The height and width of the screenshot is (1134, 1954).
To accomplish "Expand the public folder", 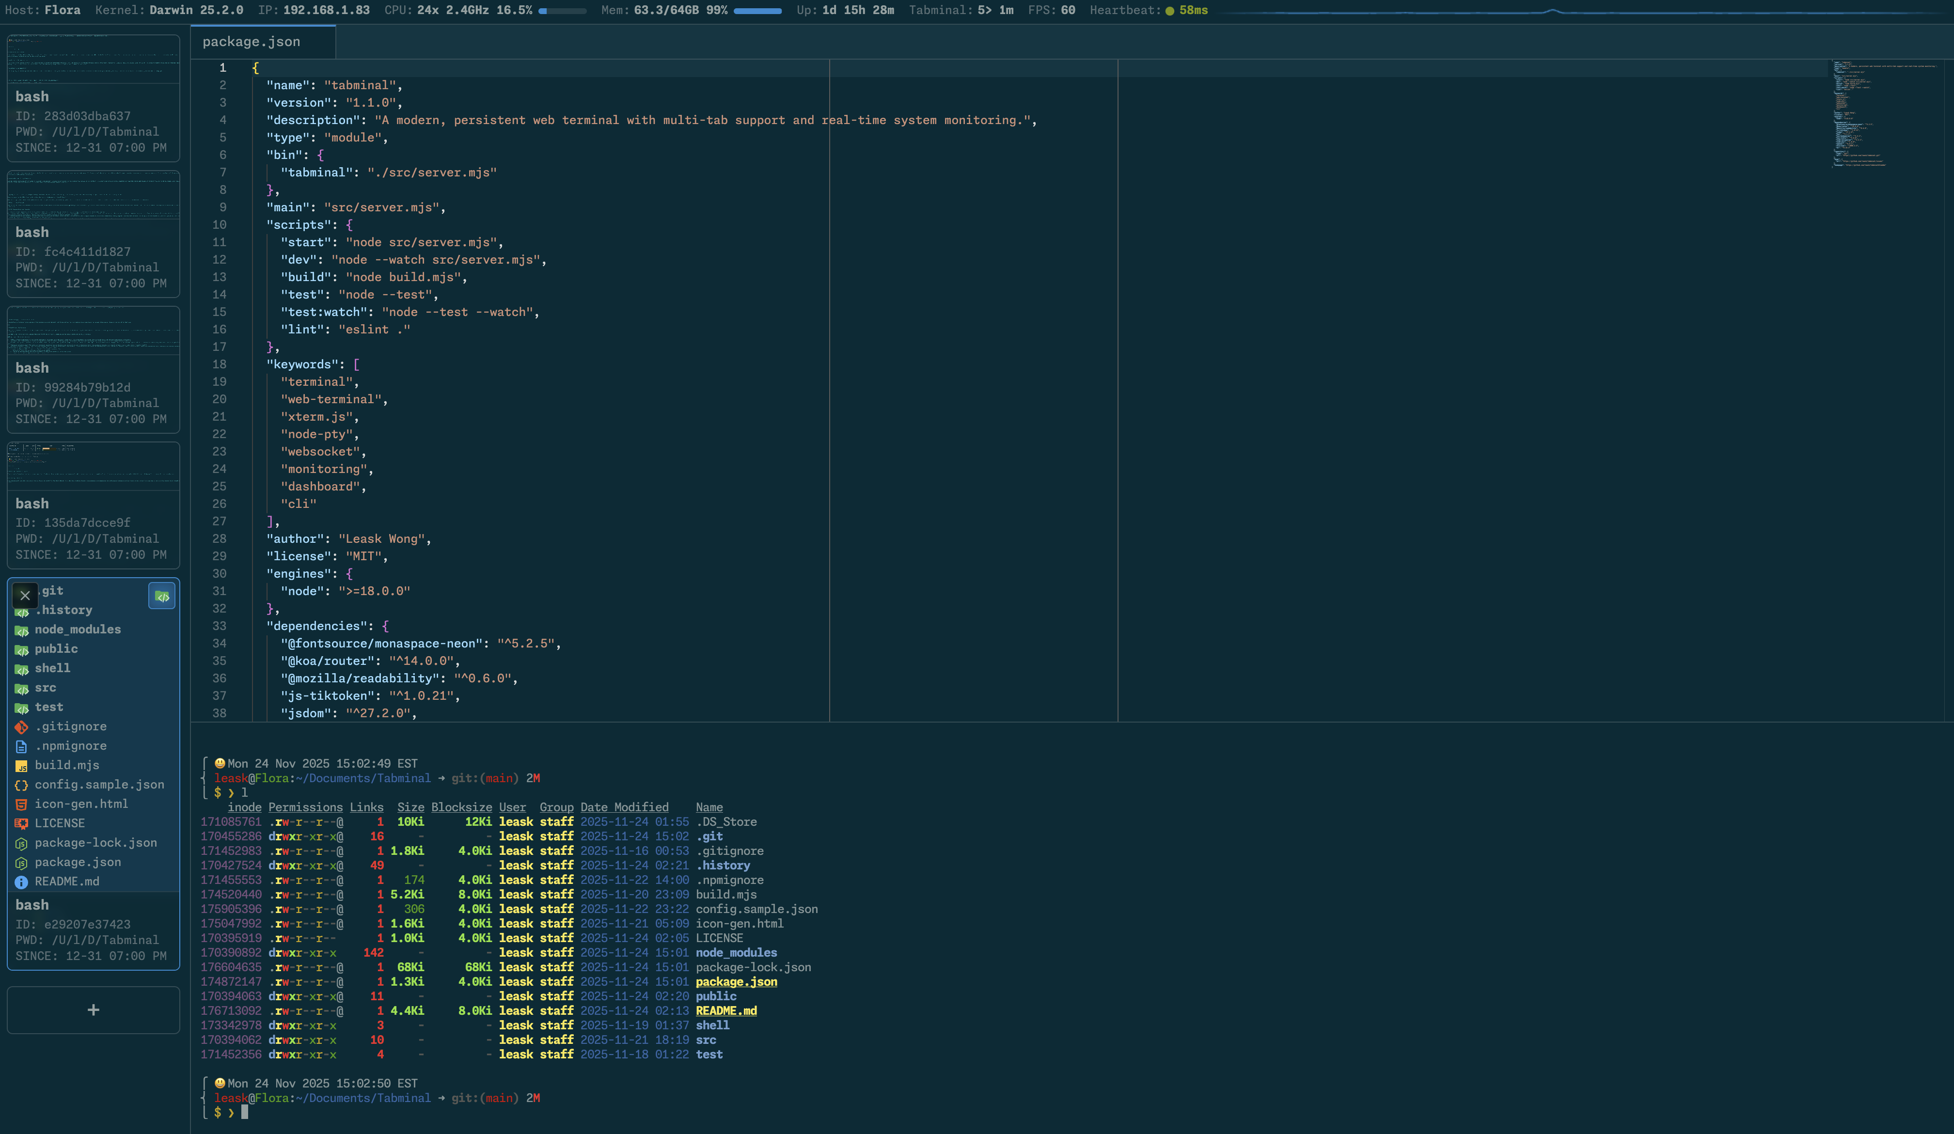I will tap(56, 648).
